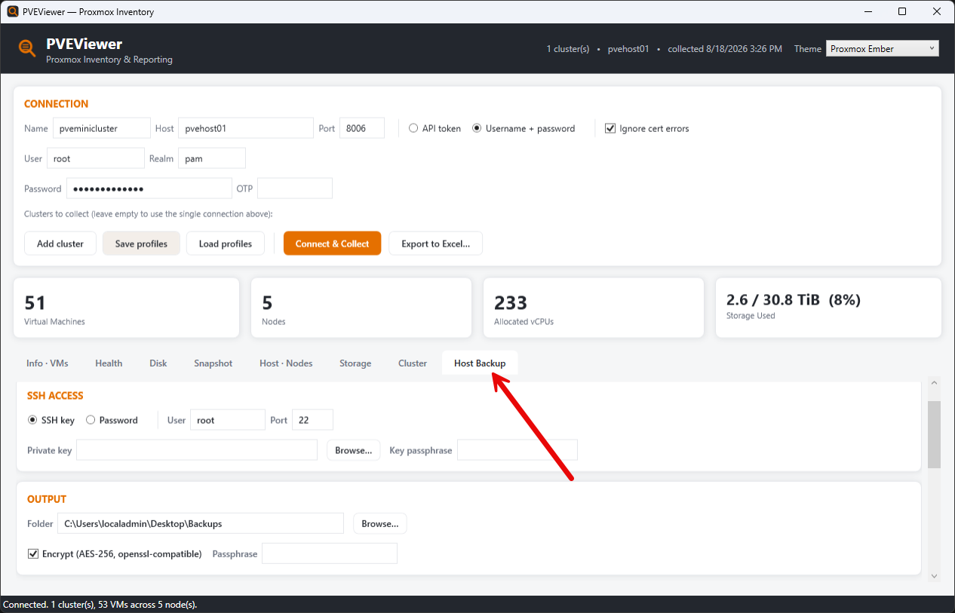The width and height of the screenshot is (955, 613).
Task: Click Export to Excel button
Action: 436,244
